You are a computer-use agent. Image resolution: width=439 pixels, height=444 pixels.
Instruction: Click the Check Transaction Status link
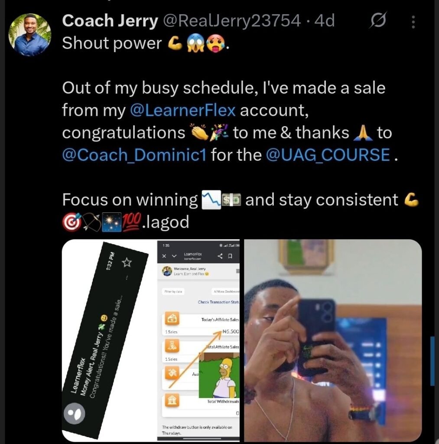(x=218, y=302)
